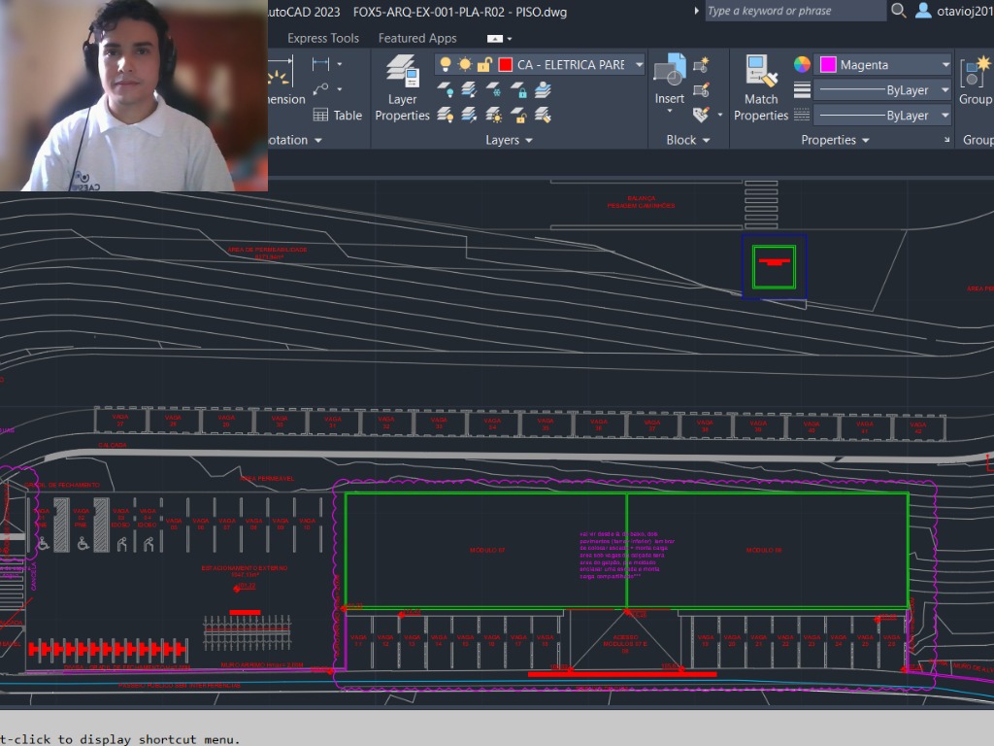The width and height of the screenshot is (994, 746).
Task: Switch to the Express Tools tab
Action: [323, 38]
